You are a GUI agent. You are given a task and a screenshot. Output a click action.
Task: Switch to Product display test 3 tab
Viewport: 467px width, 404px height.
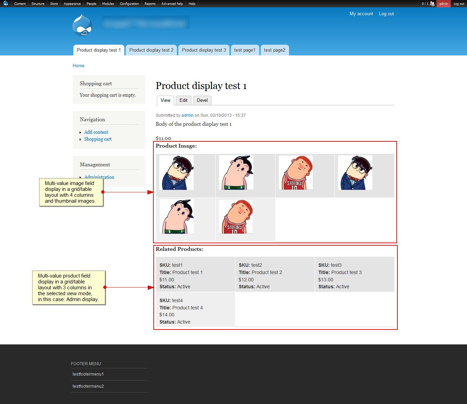204,50
